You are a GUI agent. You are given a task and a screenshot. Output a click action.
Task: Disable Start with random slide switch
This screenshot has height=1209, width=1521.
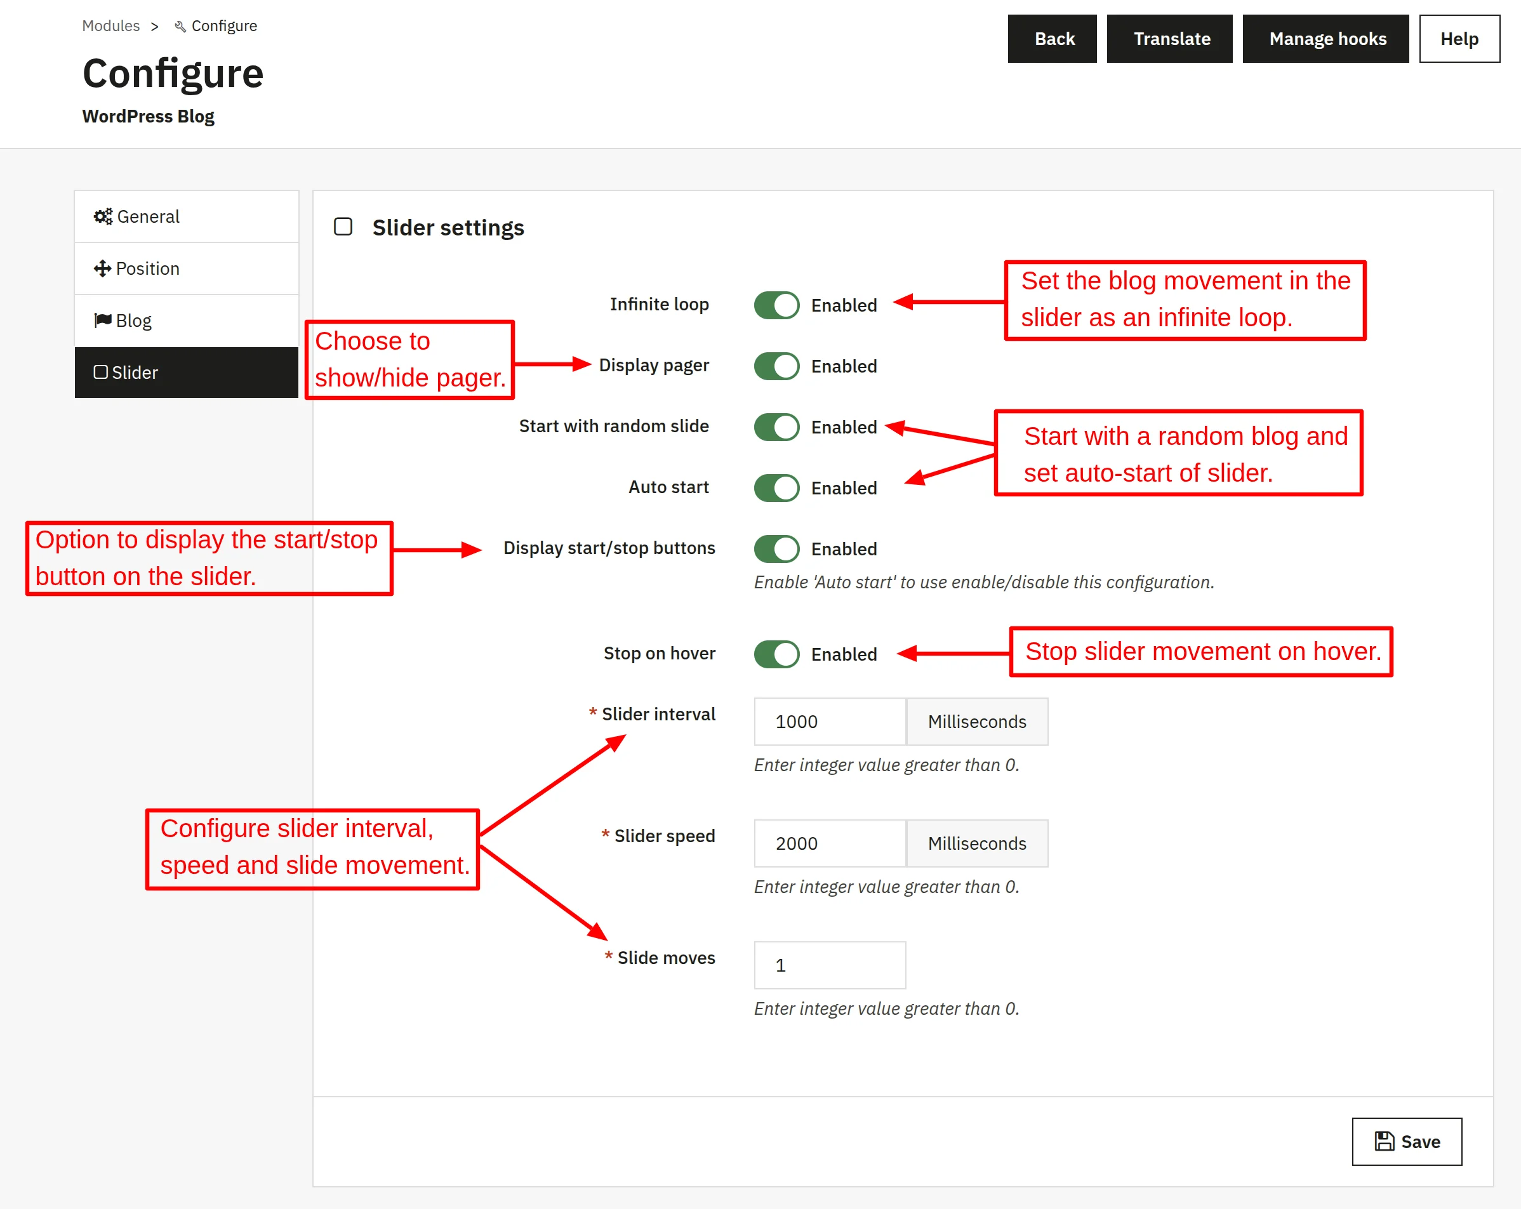point(776,426)
